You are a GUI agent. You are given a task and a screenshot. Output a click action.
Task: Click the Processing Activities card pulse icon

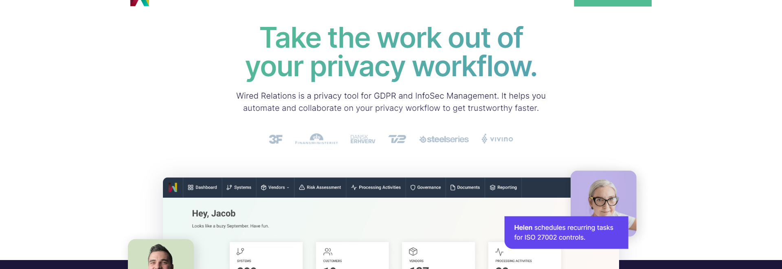(499, 252)
